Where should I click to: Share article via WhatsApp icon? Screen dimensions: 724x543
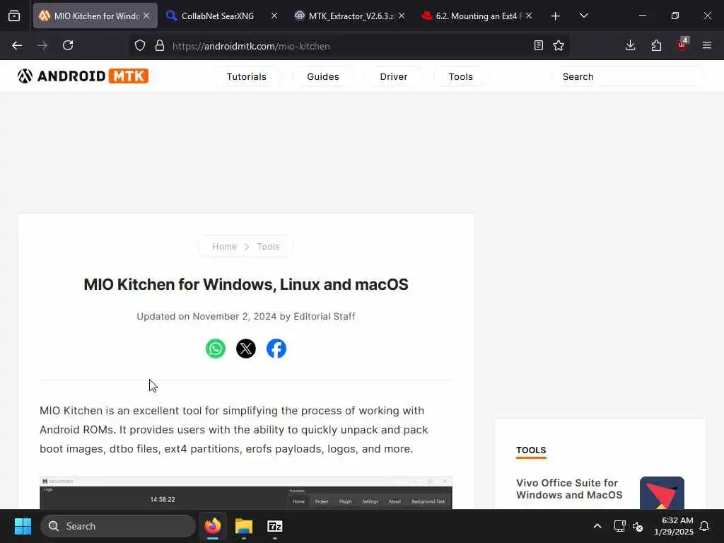[x=216, y=349]
